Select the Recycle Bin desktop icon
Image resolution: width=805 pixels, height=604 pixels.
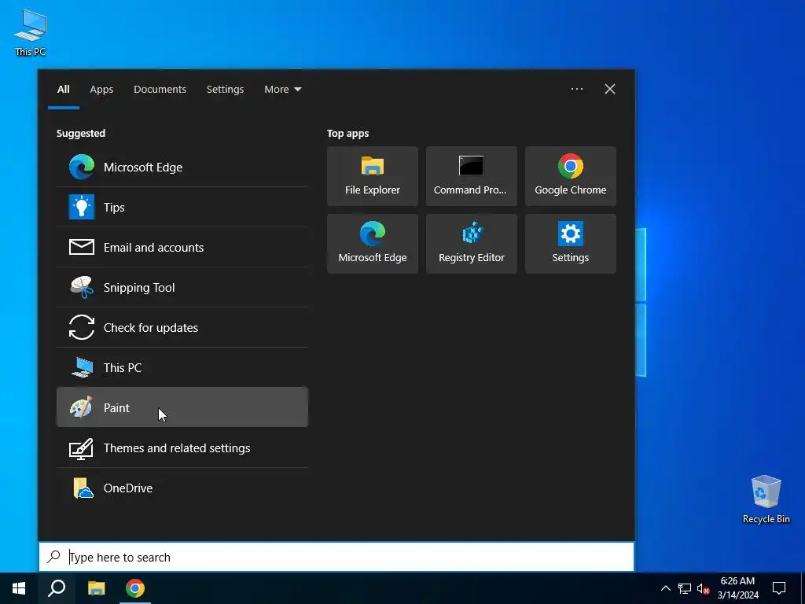(766, 499)
